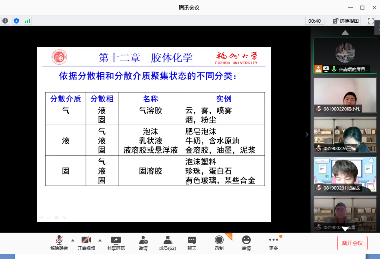Open the 聊天 chat panel
Viewport: 380px width, 259px height.
click(x=192, y=243)
